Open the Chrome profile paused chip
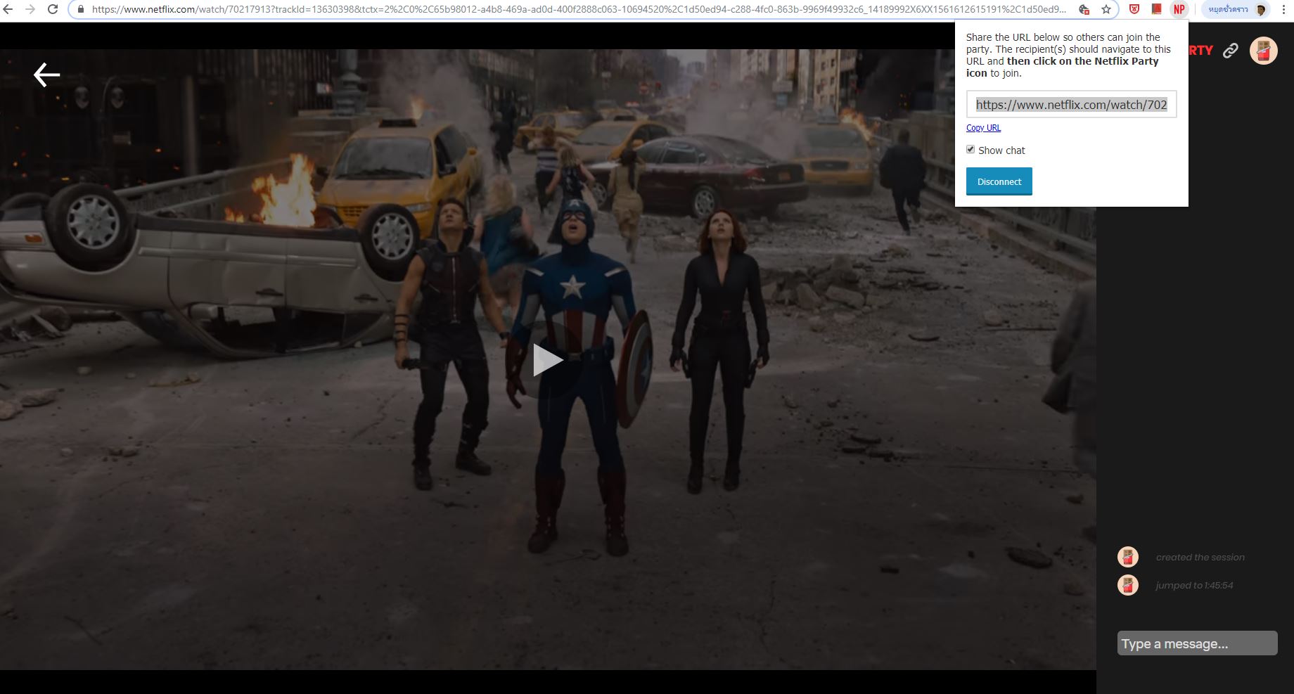1294x694 pixels. click(x=1237, y=10)
